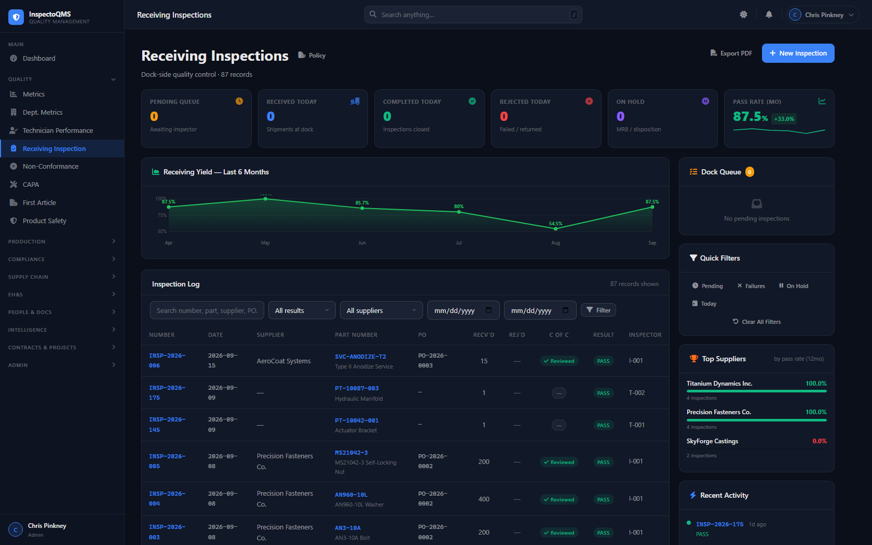The image size is (872, 545).
Task: Click the empty inbox icon in Dock Queue
Action: 757,203
